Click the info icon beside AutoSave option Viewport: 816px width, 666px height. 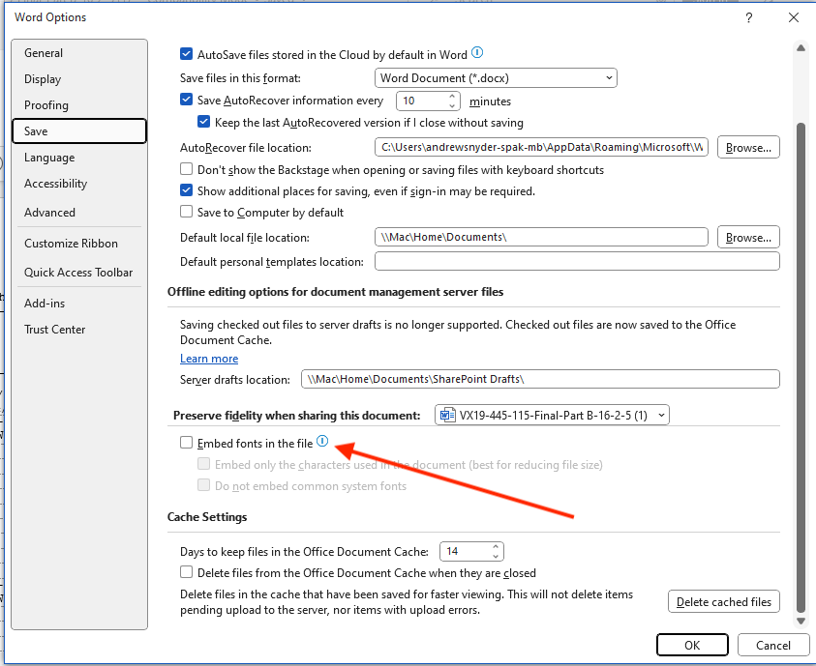coord(477,54)
